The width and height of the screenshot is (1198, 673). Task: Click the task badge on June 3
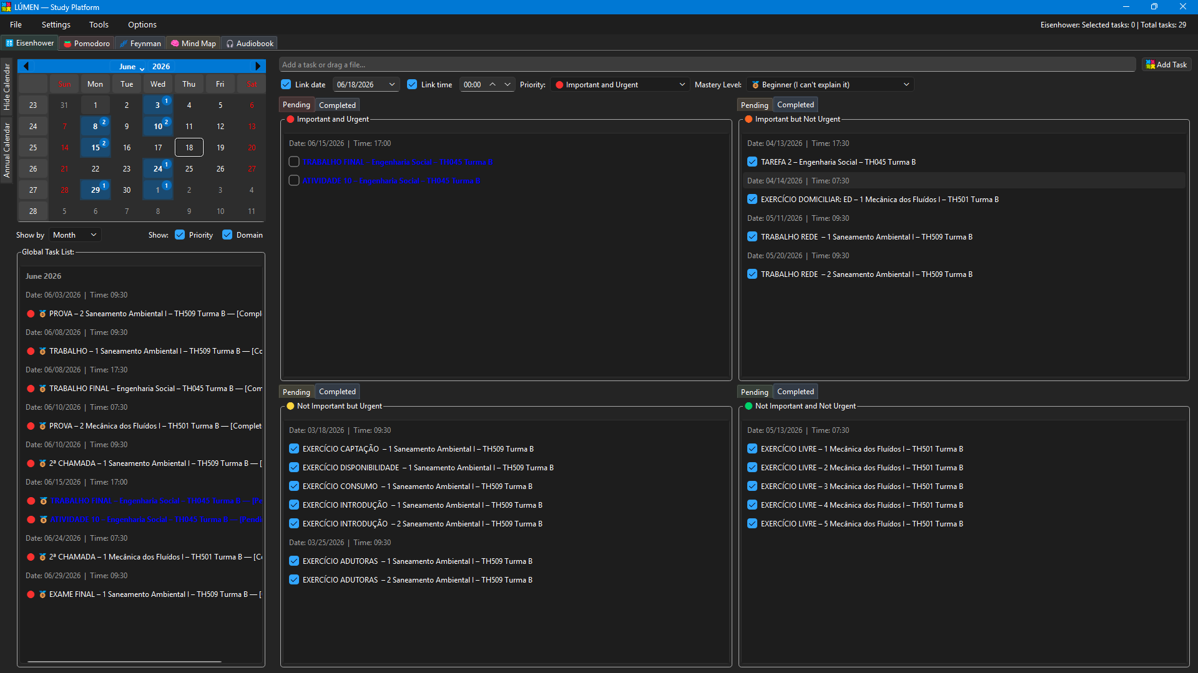click(166, 101)
